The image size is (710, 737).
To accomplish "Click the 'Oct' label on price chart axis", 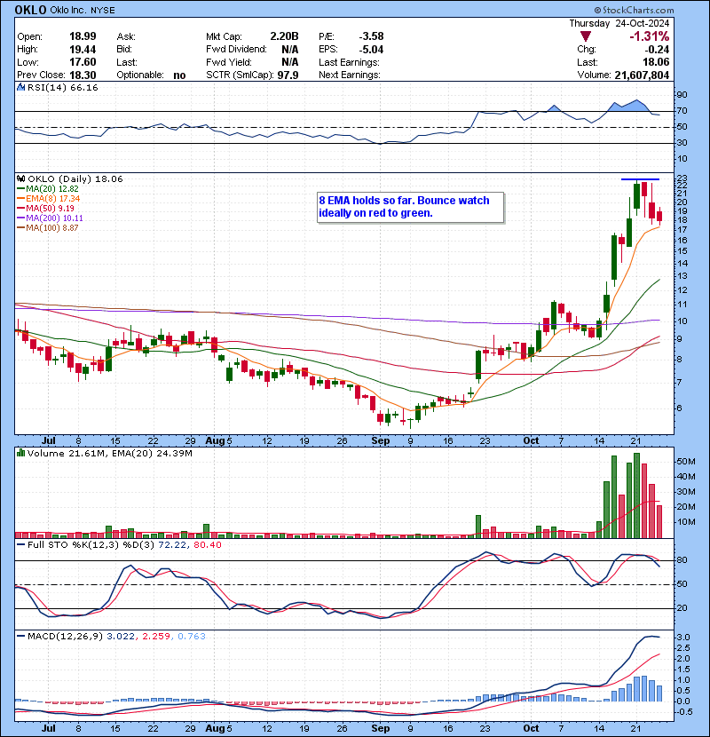I will (x=531, y=441).
